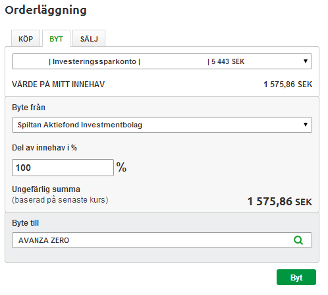The height and width of the screenshot is (295, 328).
Task: Open the Investeringssparkonto account dropdown
Action: [162, 61]
